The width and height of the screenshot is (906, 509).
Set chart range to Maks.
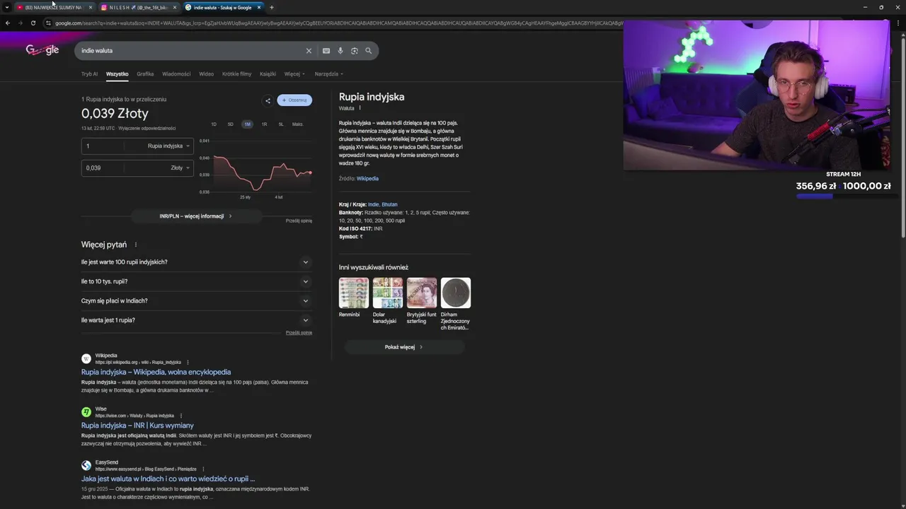click(x=297, y=124)
